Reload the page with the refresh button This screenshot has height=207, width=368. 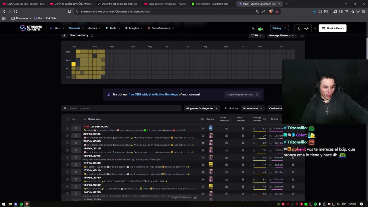coord(16,11)
